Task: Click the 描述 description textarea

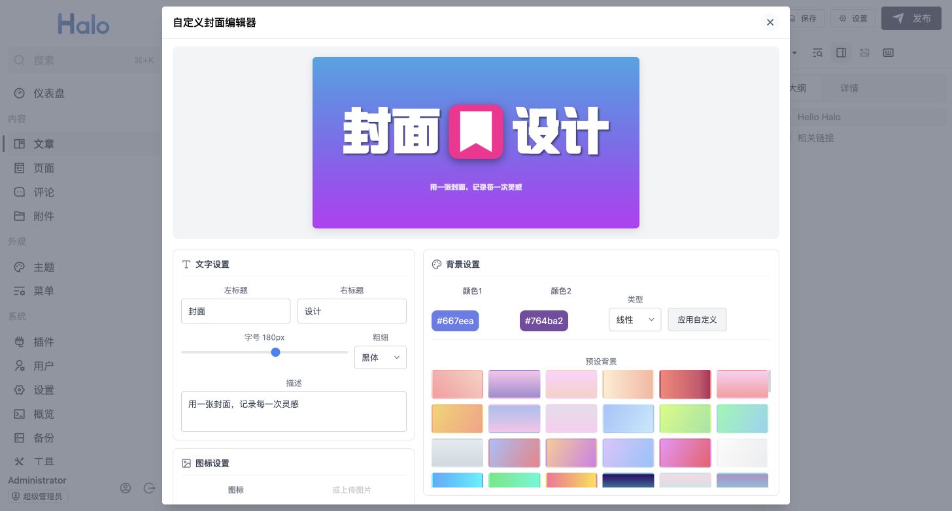Action: pos(294,412)
